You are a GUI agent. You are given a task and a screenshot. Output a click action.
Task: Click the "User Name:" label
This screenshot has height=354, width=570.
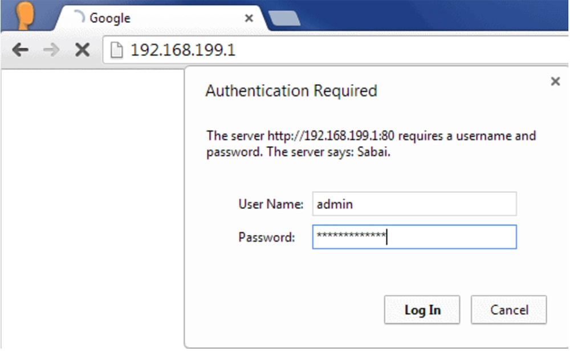point(271,204)
